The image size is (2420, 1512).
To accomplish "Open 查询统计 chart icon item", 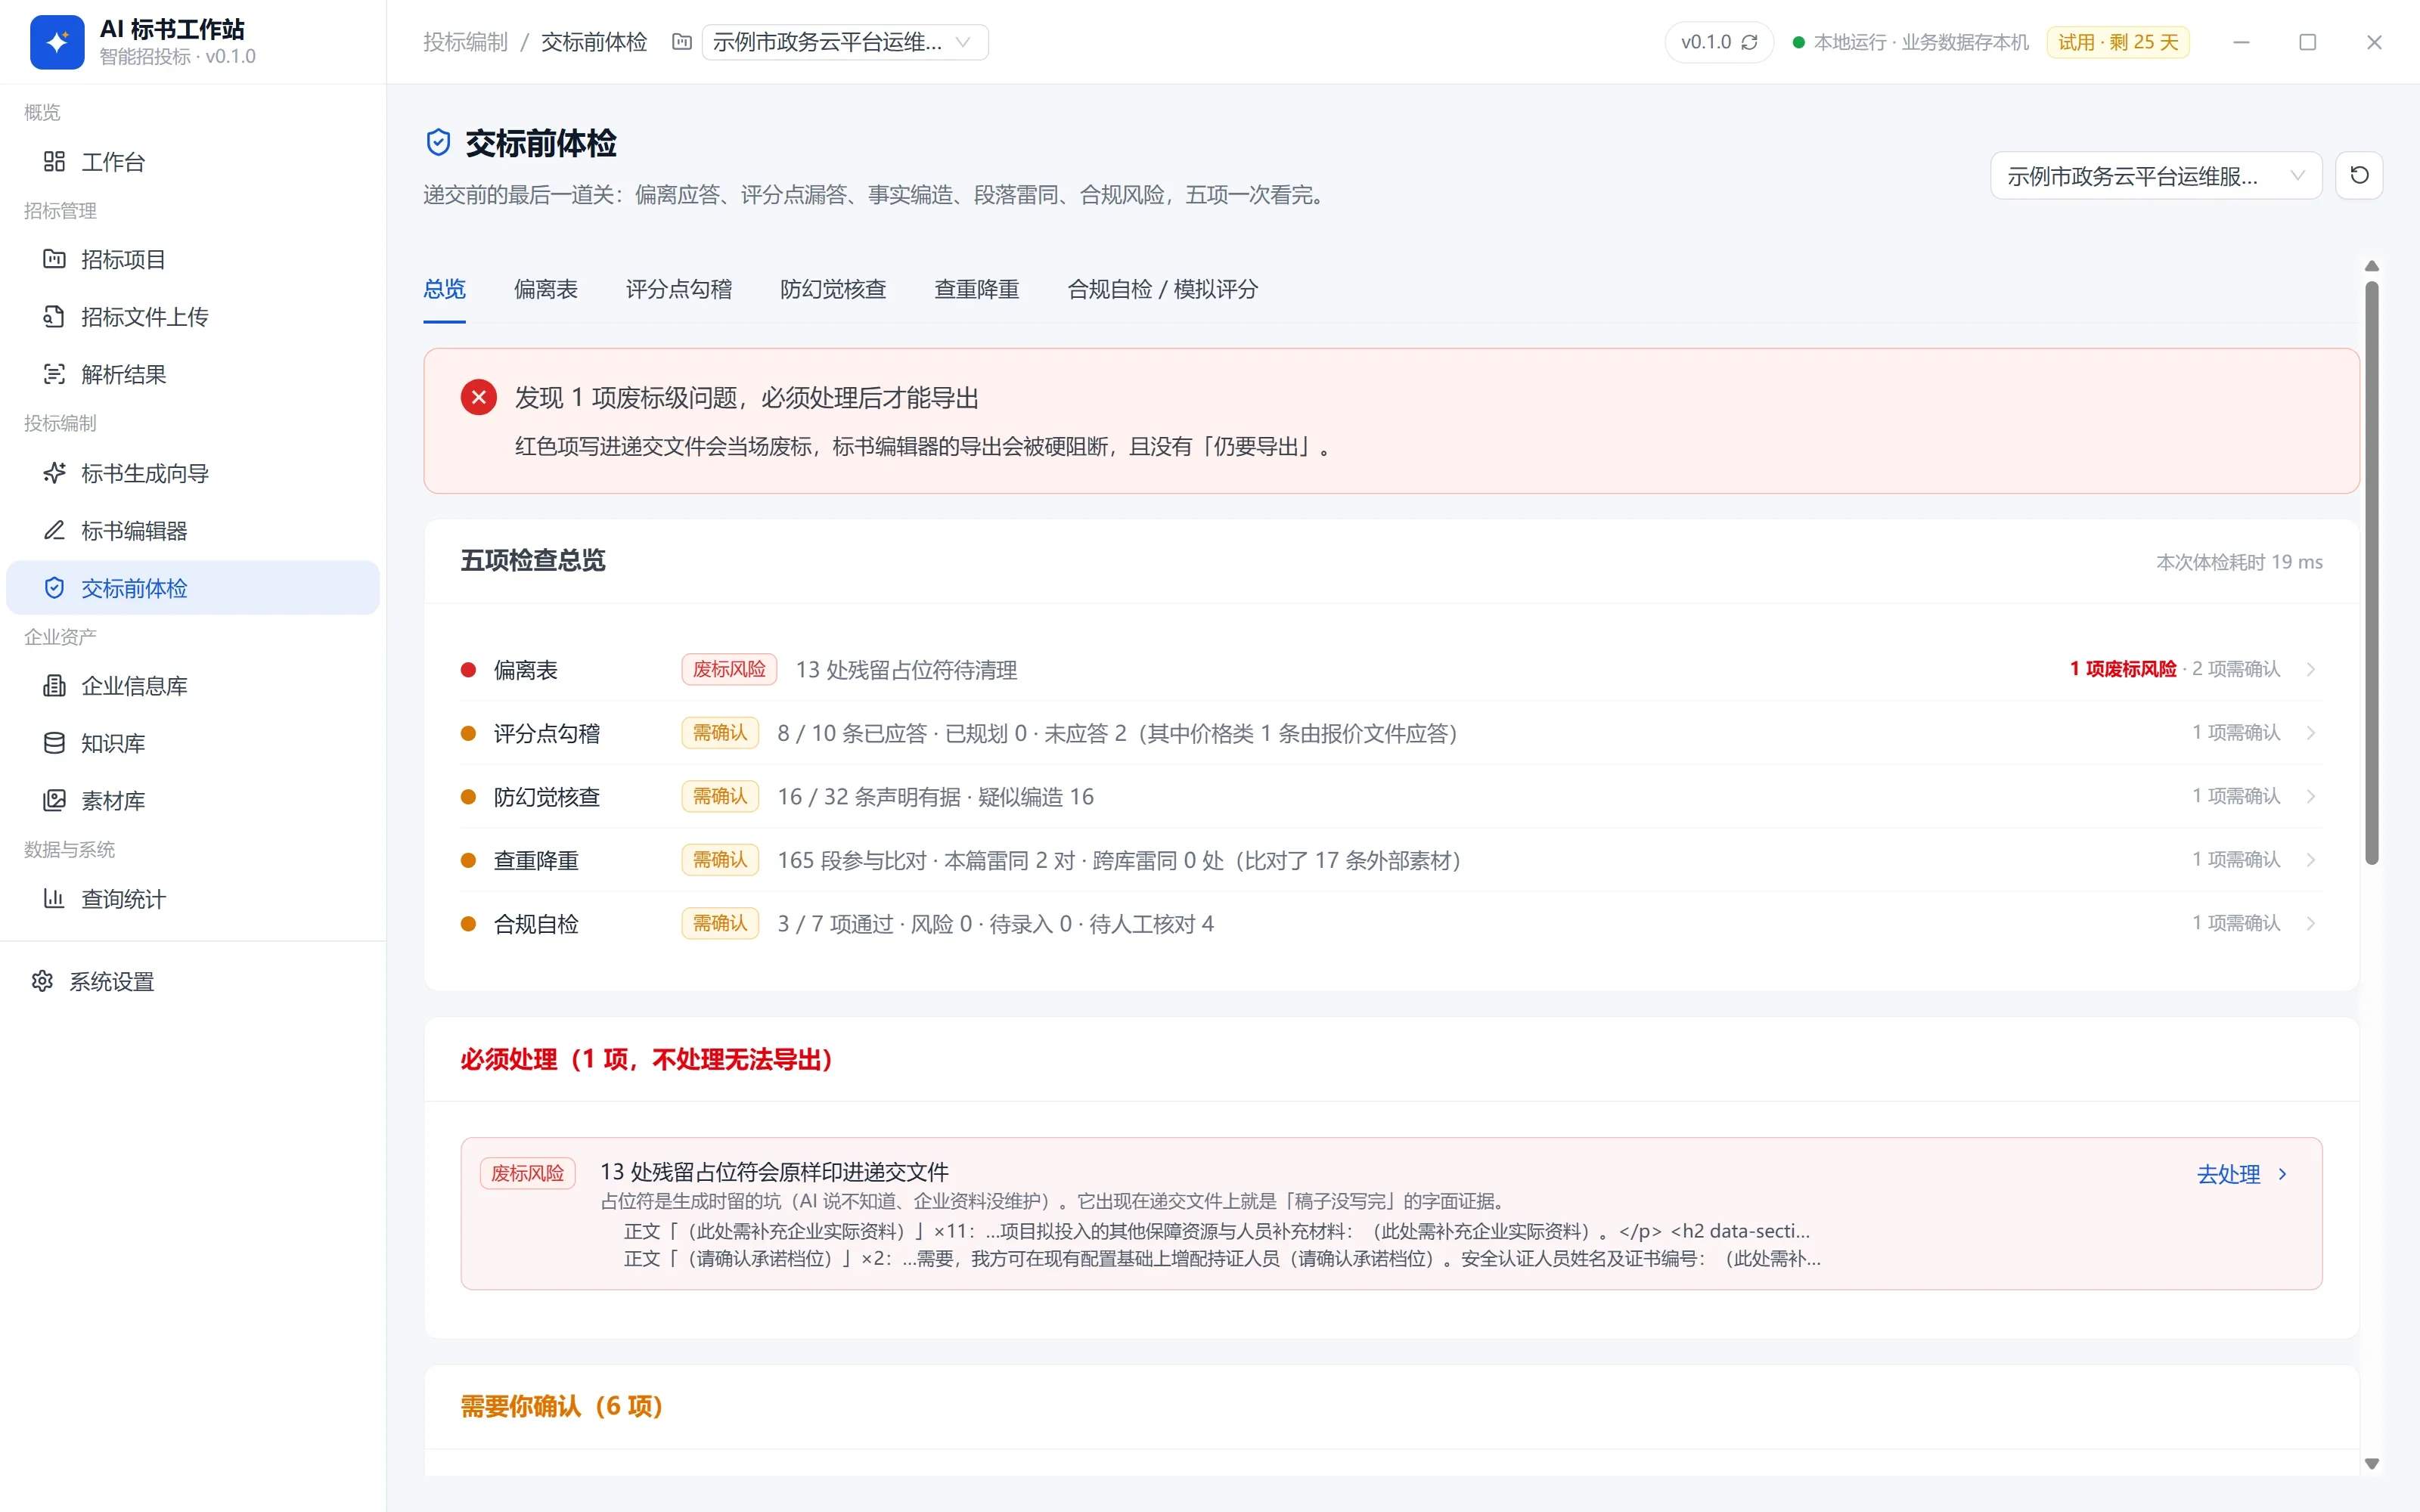I will tap(54, 898).
